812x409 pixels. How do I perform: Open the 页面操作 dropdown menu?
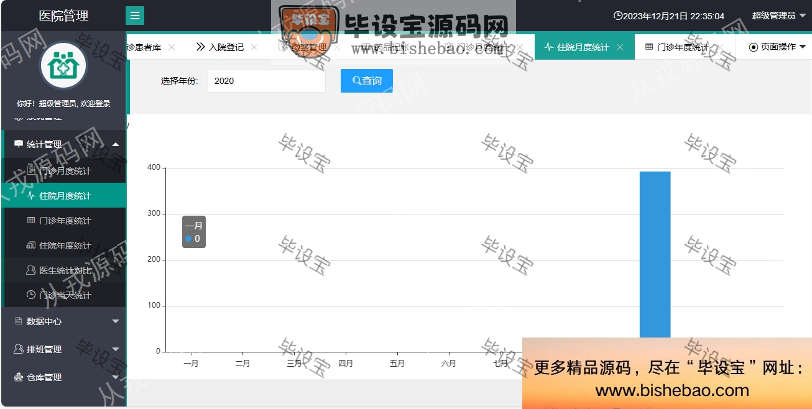[x=777, y=47]
